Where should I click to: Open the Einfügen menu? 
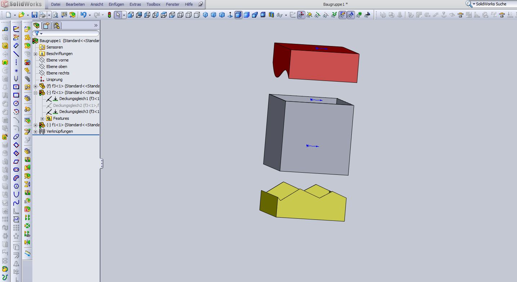pos(116,4)
